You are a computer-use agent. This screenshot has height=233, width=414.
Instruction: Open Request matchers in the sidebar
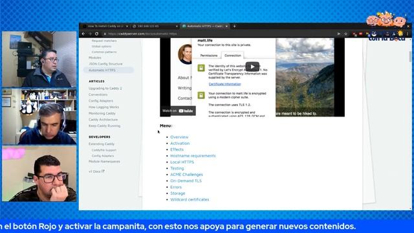click(x=104, y=41)
